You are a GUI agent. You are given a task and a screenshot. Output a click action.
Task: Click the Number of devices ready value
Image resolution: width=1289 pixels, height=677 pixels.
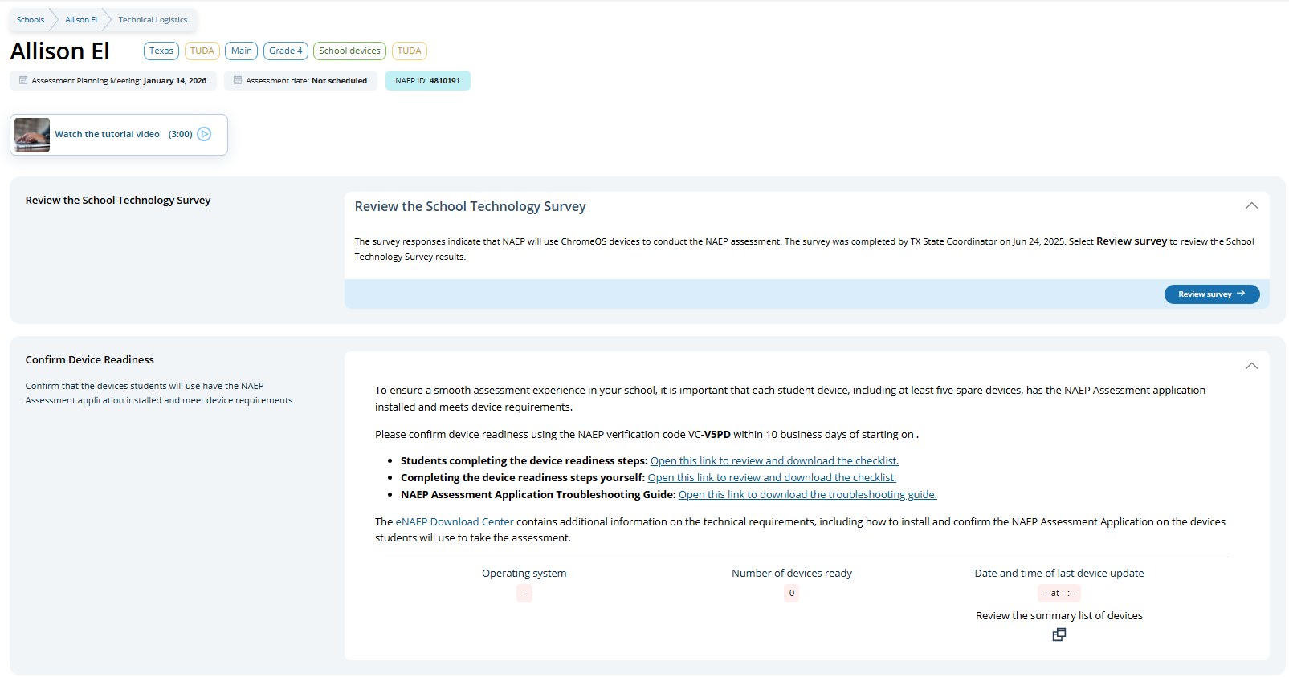point(792,594)
